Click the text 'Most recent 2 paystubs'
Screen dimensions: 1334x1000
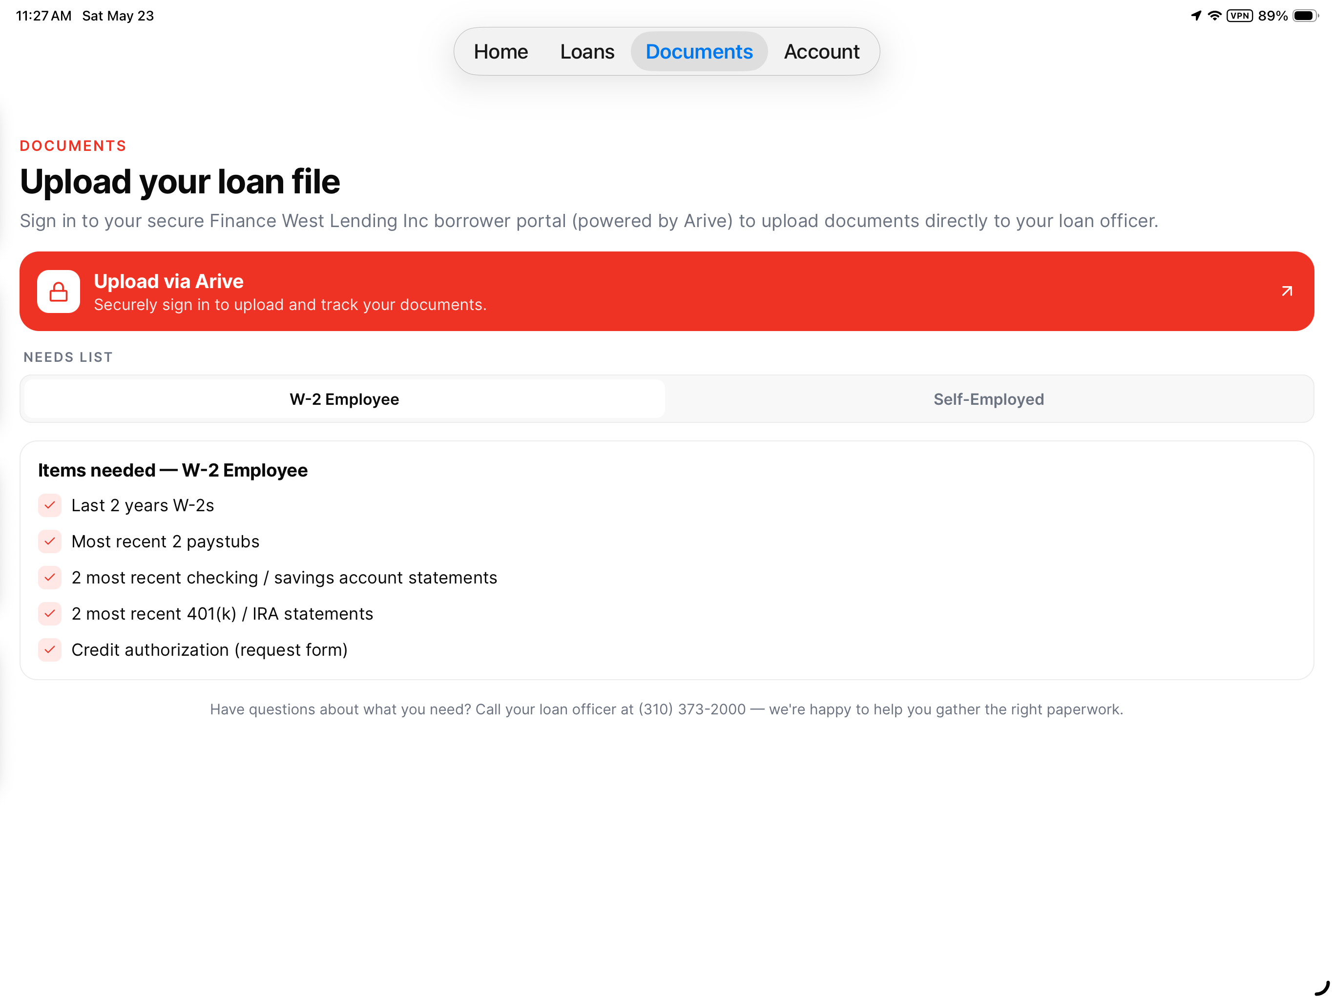165,542
